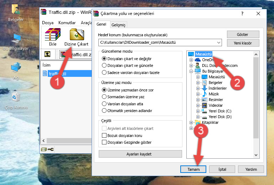Expand the İndirilenler tree node

pos(198,88)
